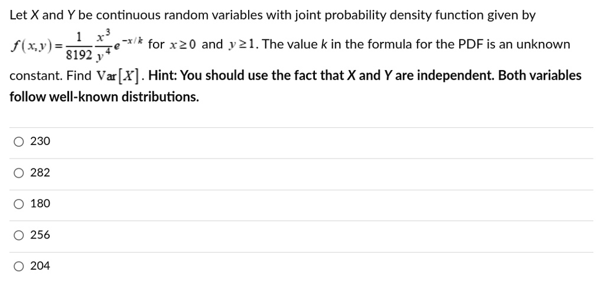Click the phrase follow well-known distributions
This screenshot has width=605, height=284.
click(104, 97)
